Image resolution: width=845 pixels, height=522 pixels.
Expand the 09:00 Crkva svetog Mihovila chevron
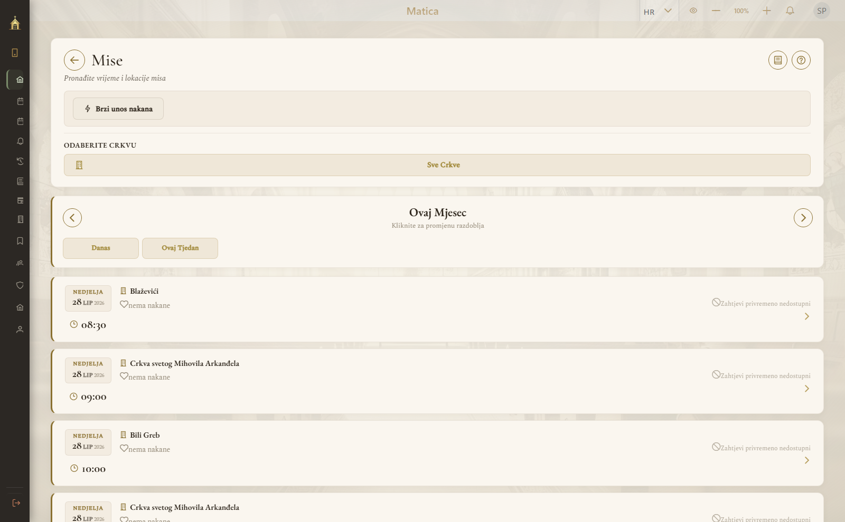click(x=806, y=389)
